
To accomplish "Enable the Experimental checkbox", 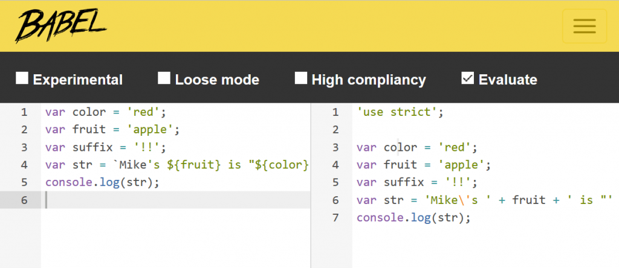I will pyautogui.click(x=22, y=78).
